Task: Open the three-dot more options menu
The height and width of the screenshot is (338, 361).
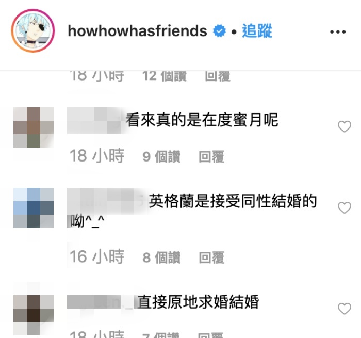Action: pyautogui.click(x=338, y=32)
